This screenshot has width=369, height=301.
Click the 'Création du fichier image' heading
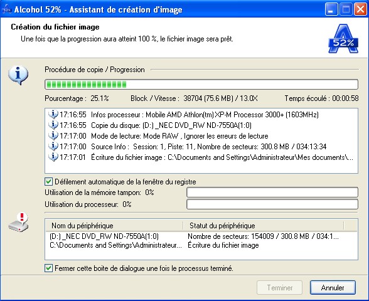(x=55, y=27)
